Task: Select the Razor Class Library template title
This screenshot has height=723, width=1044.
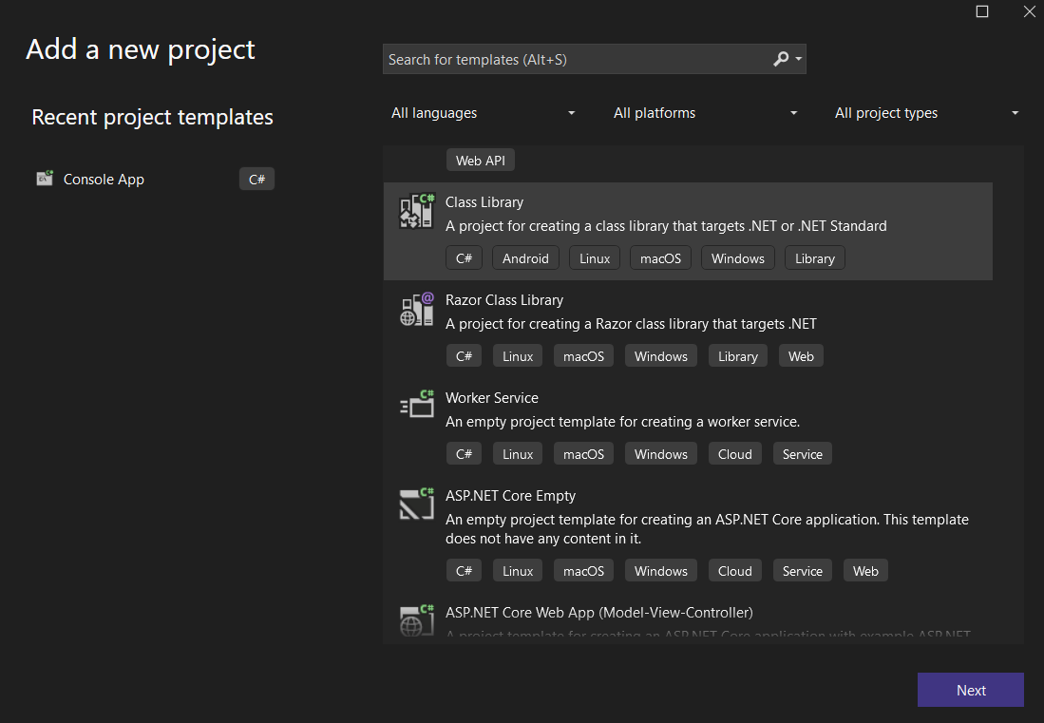Action: pyautogui.click(x=504, y=300)
